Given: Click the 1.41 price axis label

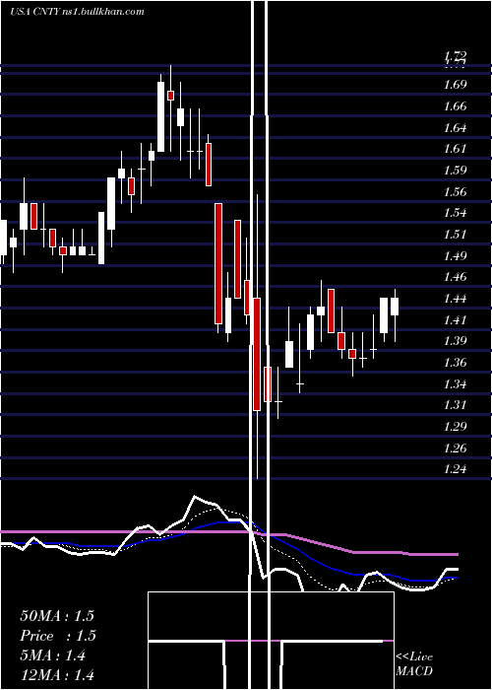Looking at the screenshot, I should click(x=455, y=320).
